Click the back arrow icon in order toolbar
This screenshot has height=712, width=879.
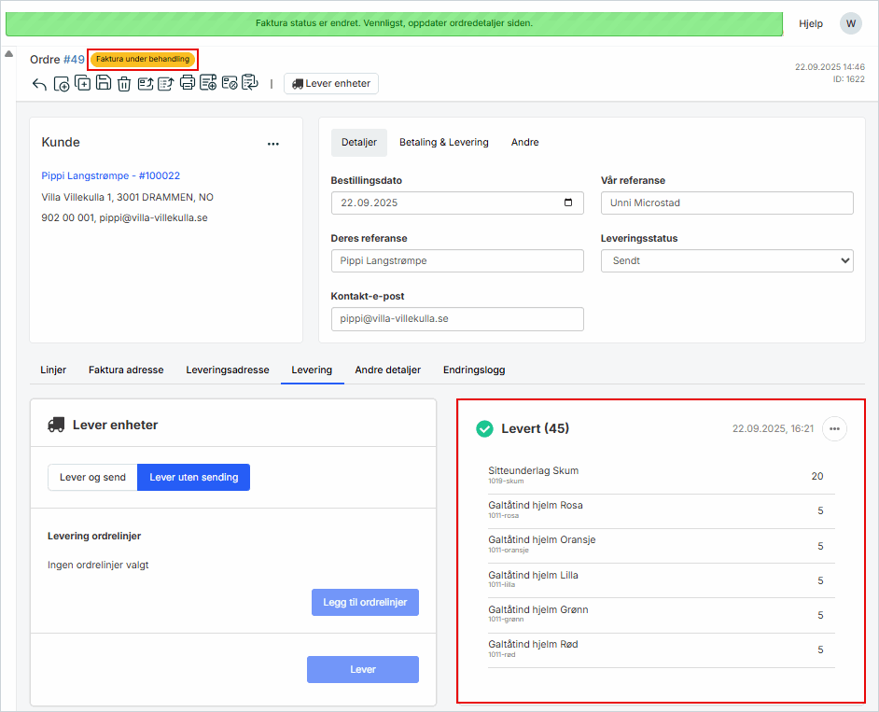[x=39, y=84]
